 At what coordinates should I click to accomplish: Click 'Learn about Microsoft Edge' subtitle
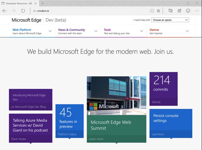coord(27,33)
